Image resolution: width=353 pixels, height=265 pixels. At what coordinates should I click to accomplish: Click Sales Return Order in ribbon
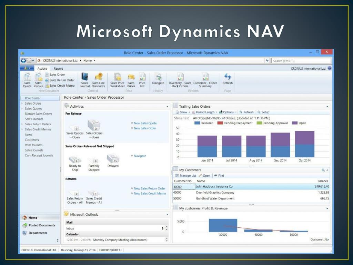click(60, 80)
